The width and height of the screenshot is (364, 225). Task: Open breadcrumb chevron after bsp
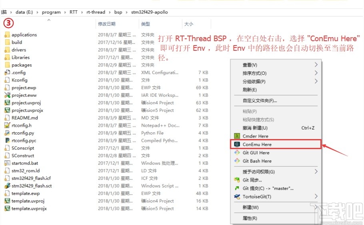[x=126, y=12]
